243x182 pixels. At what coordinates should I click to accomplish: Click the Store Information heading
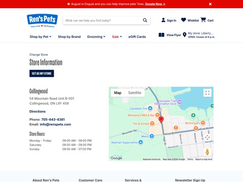(46, 62)
